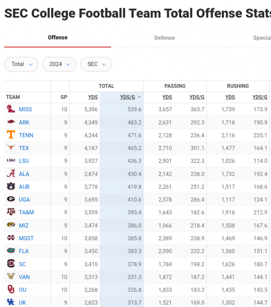Switch to the Defense tab
The image size is (271, 307).
tap(165, 38)
